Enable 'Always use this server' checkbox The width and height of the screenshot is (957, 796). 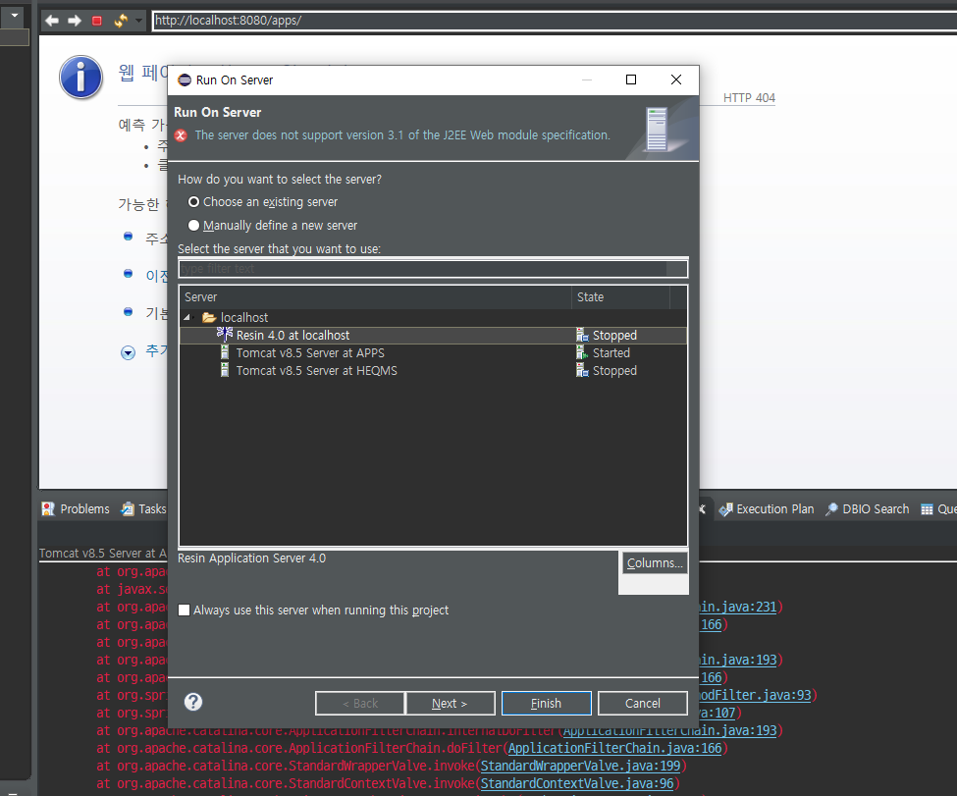click(185, 610)
